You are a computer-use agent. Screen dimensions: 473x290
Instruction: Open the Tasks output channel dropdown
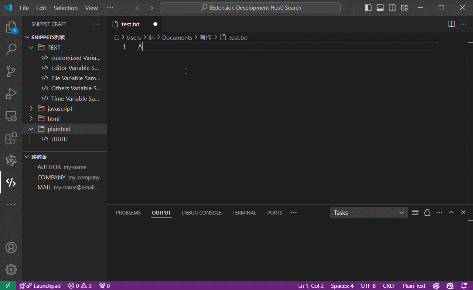tap(369, 213)
